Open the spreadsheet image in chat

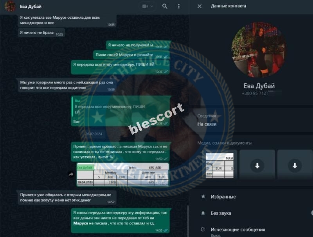click(123, 175)
